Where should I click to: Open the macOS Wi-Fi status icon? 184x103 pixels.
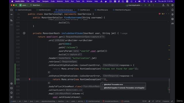pyautogui.click(x=144, y=1)
